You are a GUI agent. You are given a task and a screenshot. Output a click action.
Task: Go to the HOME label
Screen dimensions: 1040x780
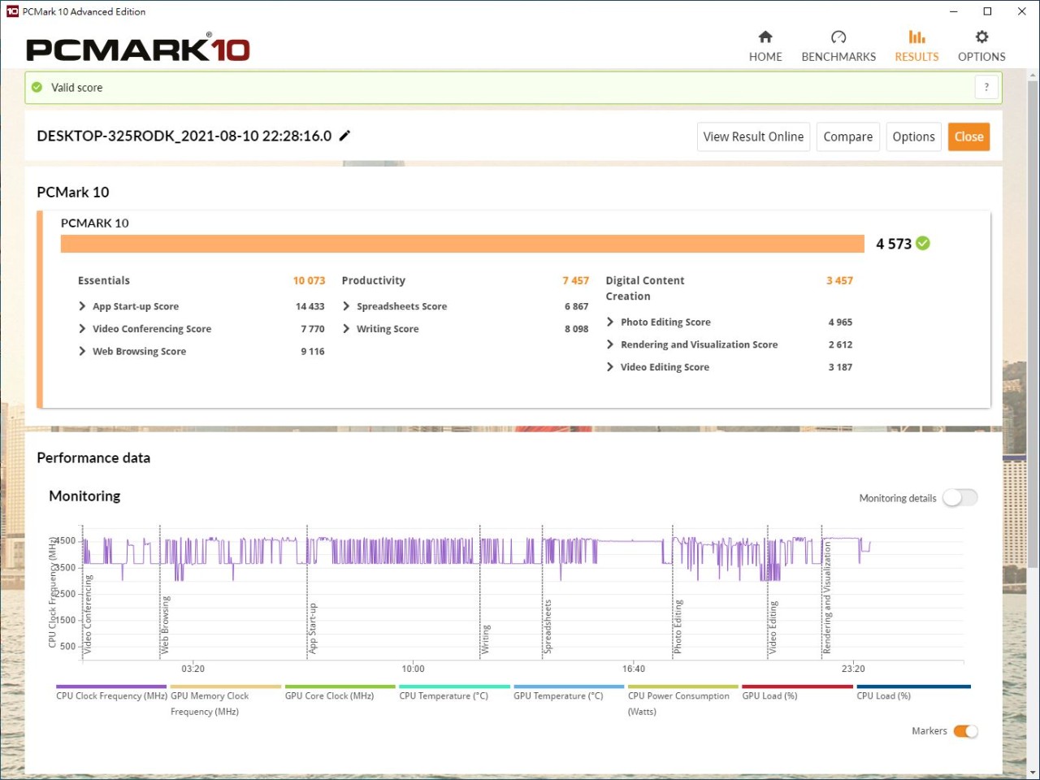765,57
